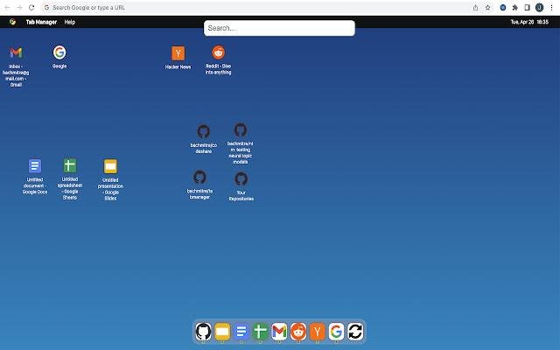Screen dimensions: 560x350
Task: Open Untitled spreadsheet Google Sheets icon
Action: (70, 165)
